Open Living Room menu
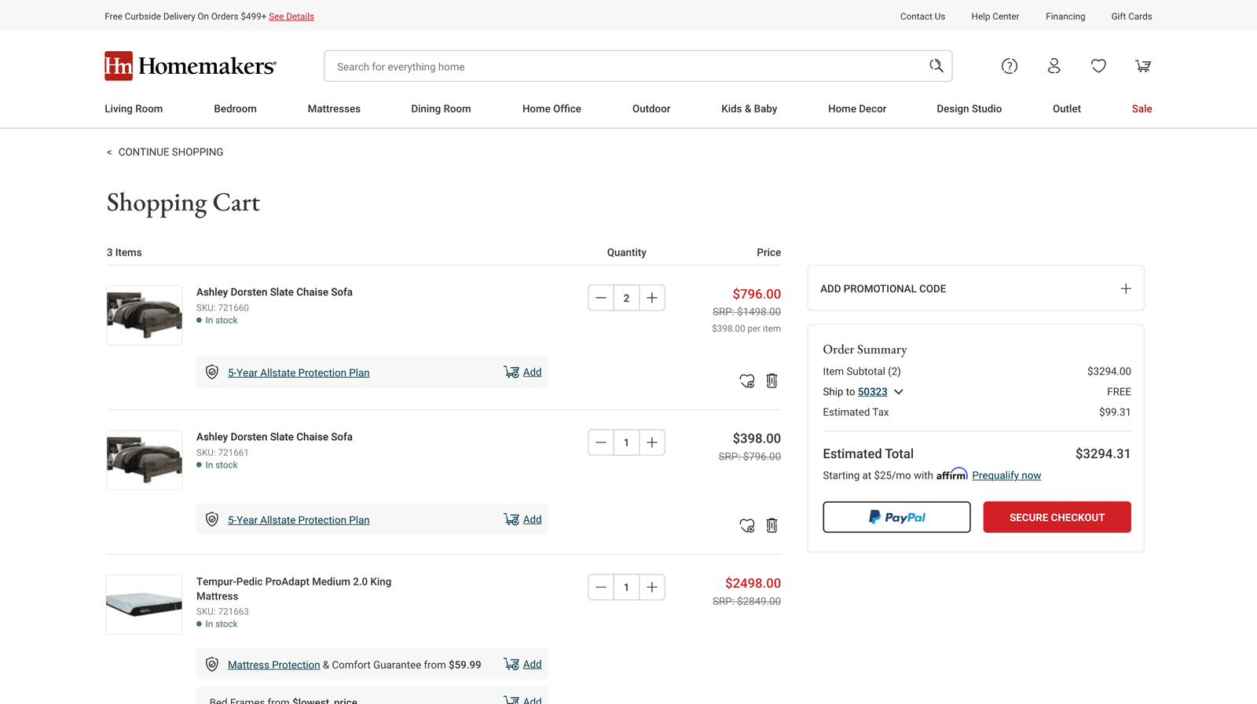 coord(134,108)
